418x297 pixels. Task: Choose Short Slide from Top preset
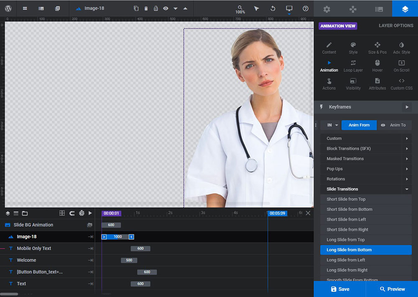366,199
